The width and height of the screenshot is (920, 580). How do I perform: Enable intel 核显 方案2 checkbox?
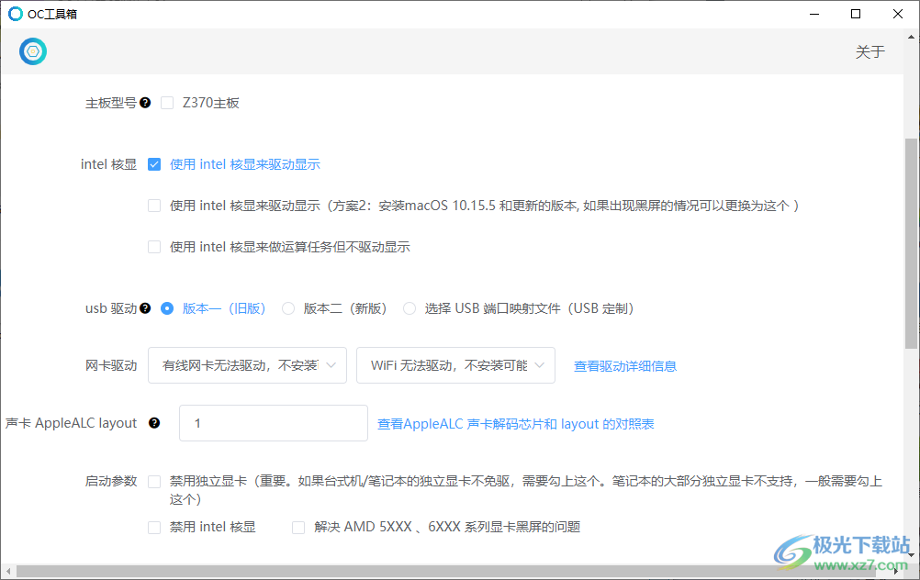pos(154,206)
